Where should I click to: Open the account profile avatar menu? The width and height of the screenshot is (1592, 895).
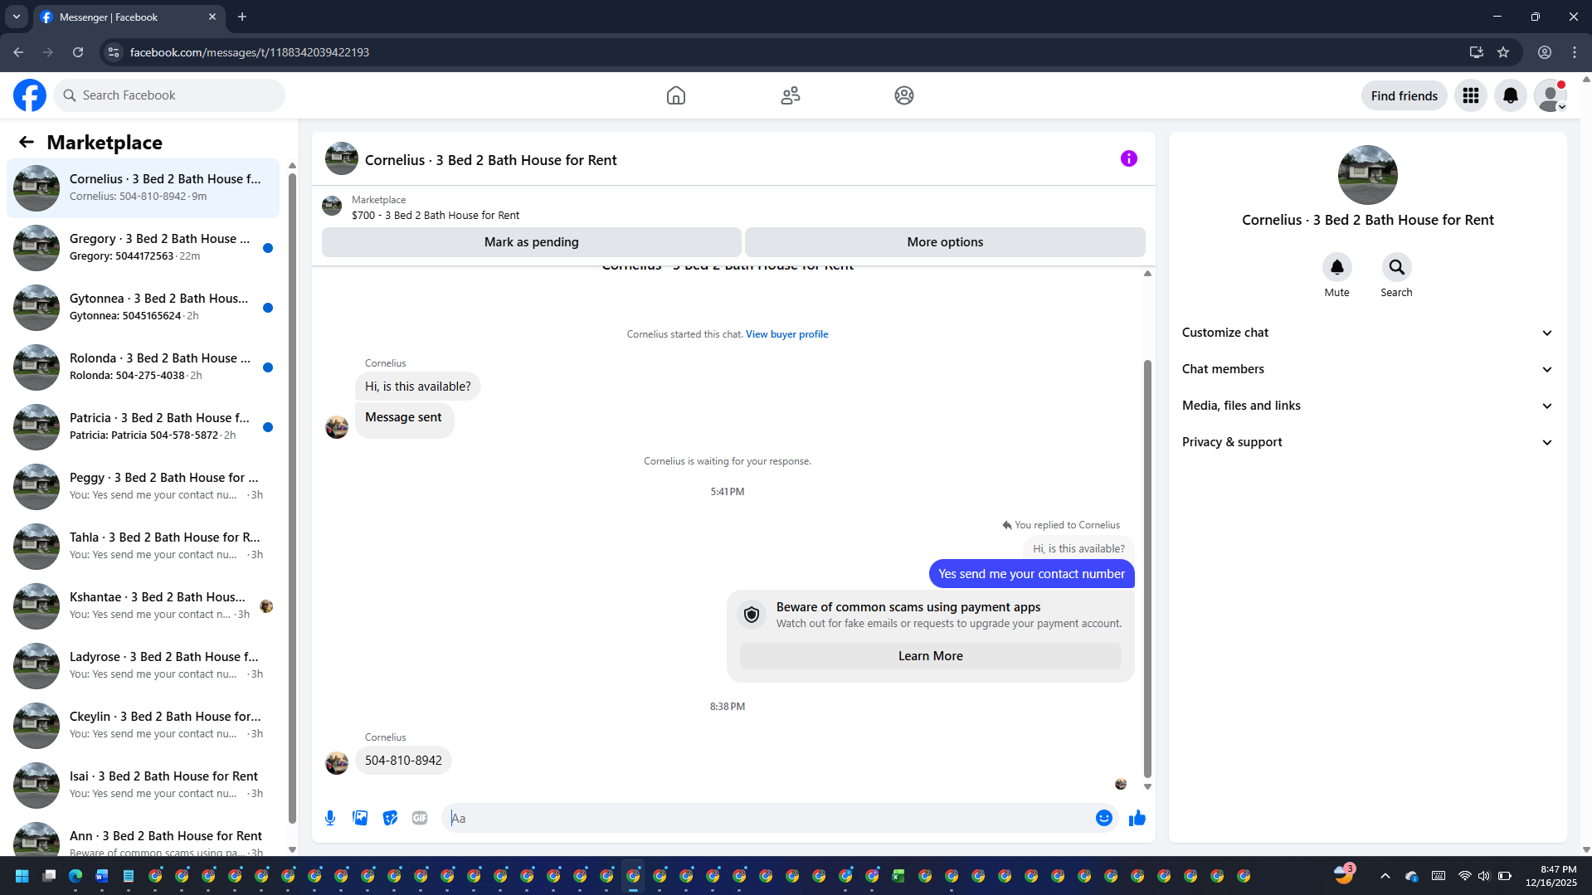(1551, 95)
